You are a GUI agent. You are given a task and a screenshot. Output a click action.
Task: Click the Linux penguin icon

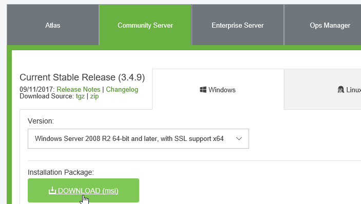[x=341, y=90]
